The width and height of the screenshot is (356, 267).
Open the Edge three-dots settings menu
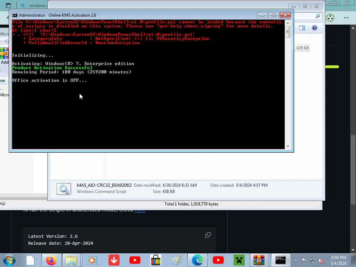[x=346, y=18]
